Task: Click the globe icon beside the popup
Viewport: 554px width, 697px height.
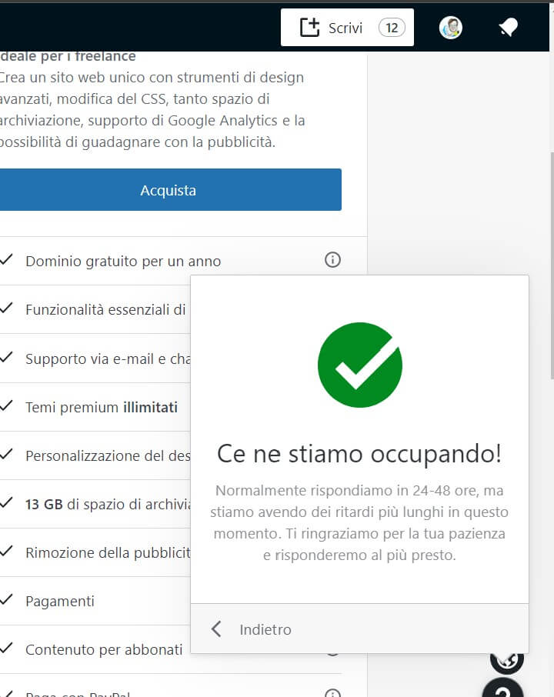Action: tap(507, 660)
